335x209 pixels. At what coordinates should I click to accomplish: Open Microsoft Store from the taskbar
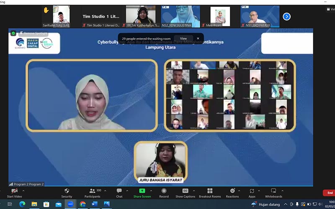46,204
